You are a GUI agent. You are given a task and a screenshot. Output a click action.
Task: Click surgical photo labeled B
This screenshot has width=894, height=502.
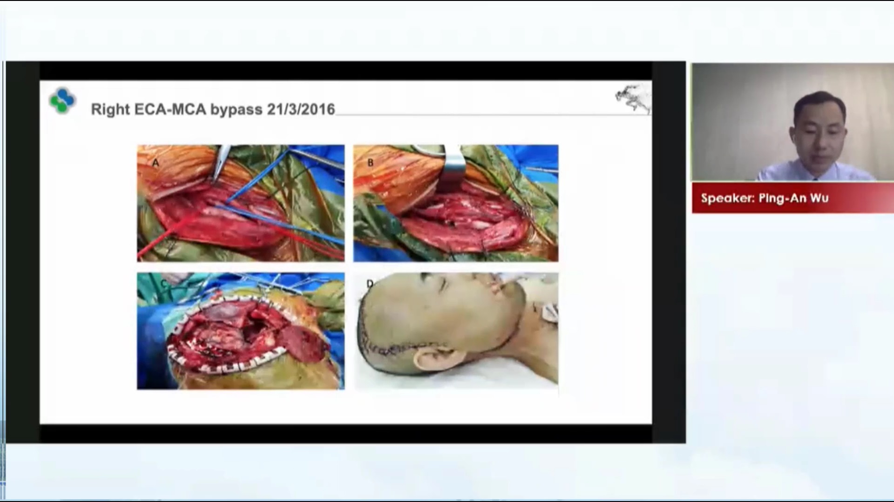(x=456, y=203)
